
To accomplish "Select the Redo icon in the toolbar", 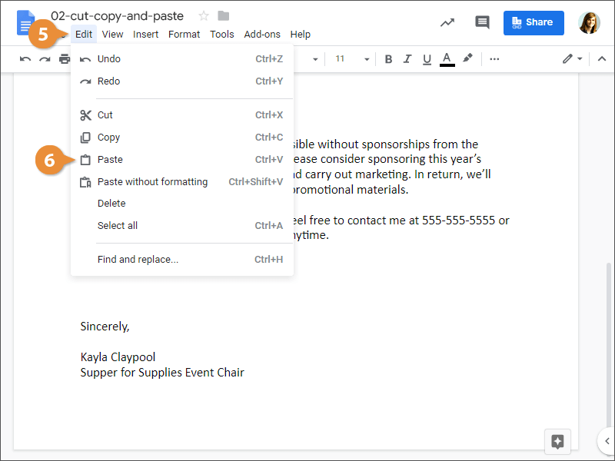I will point(44,58).
